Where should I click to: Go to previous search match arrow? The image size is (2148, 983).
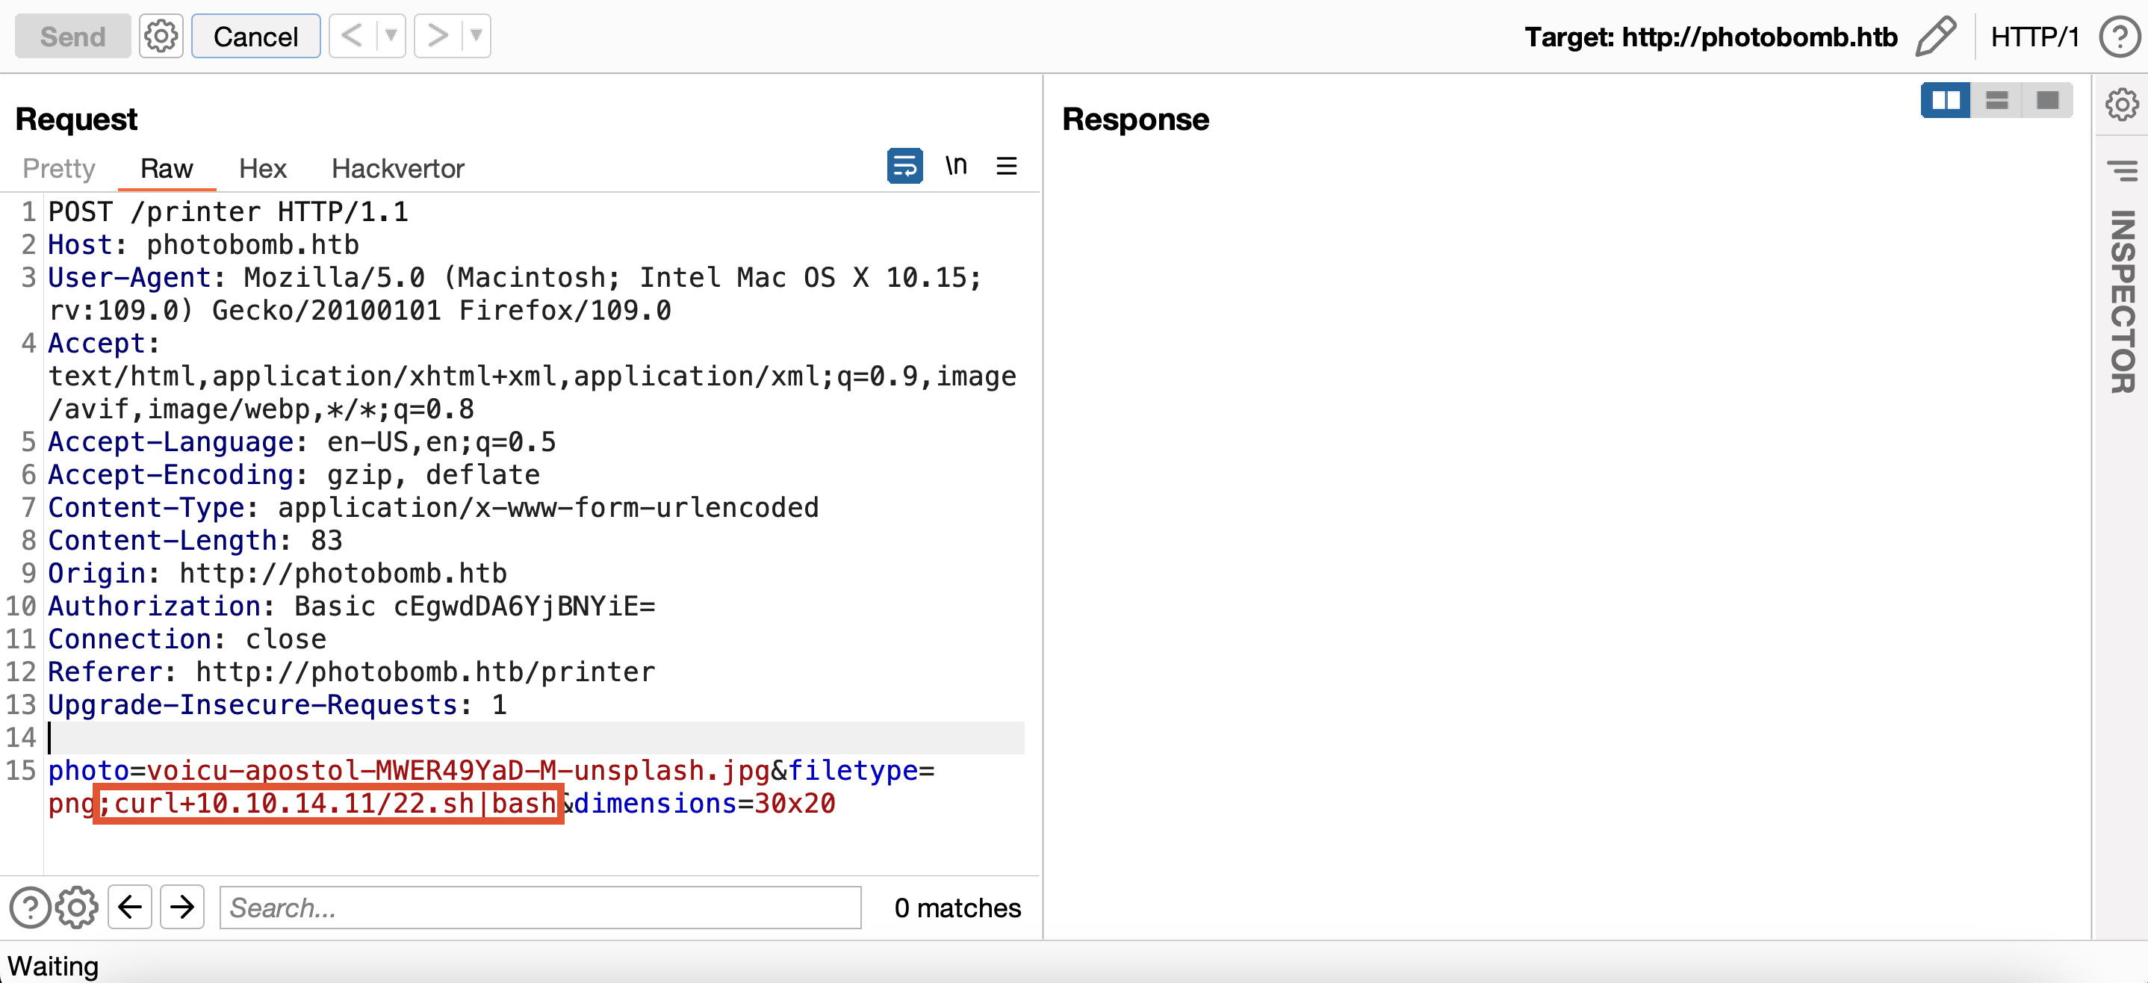(x=130, y=907)
